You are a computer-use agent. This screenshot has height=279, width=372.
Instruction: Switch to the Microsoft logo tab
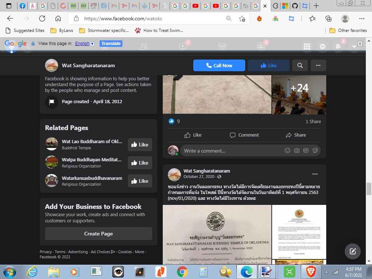(x=285, y=6)
